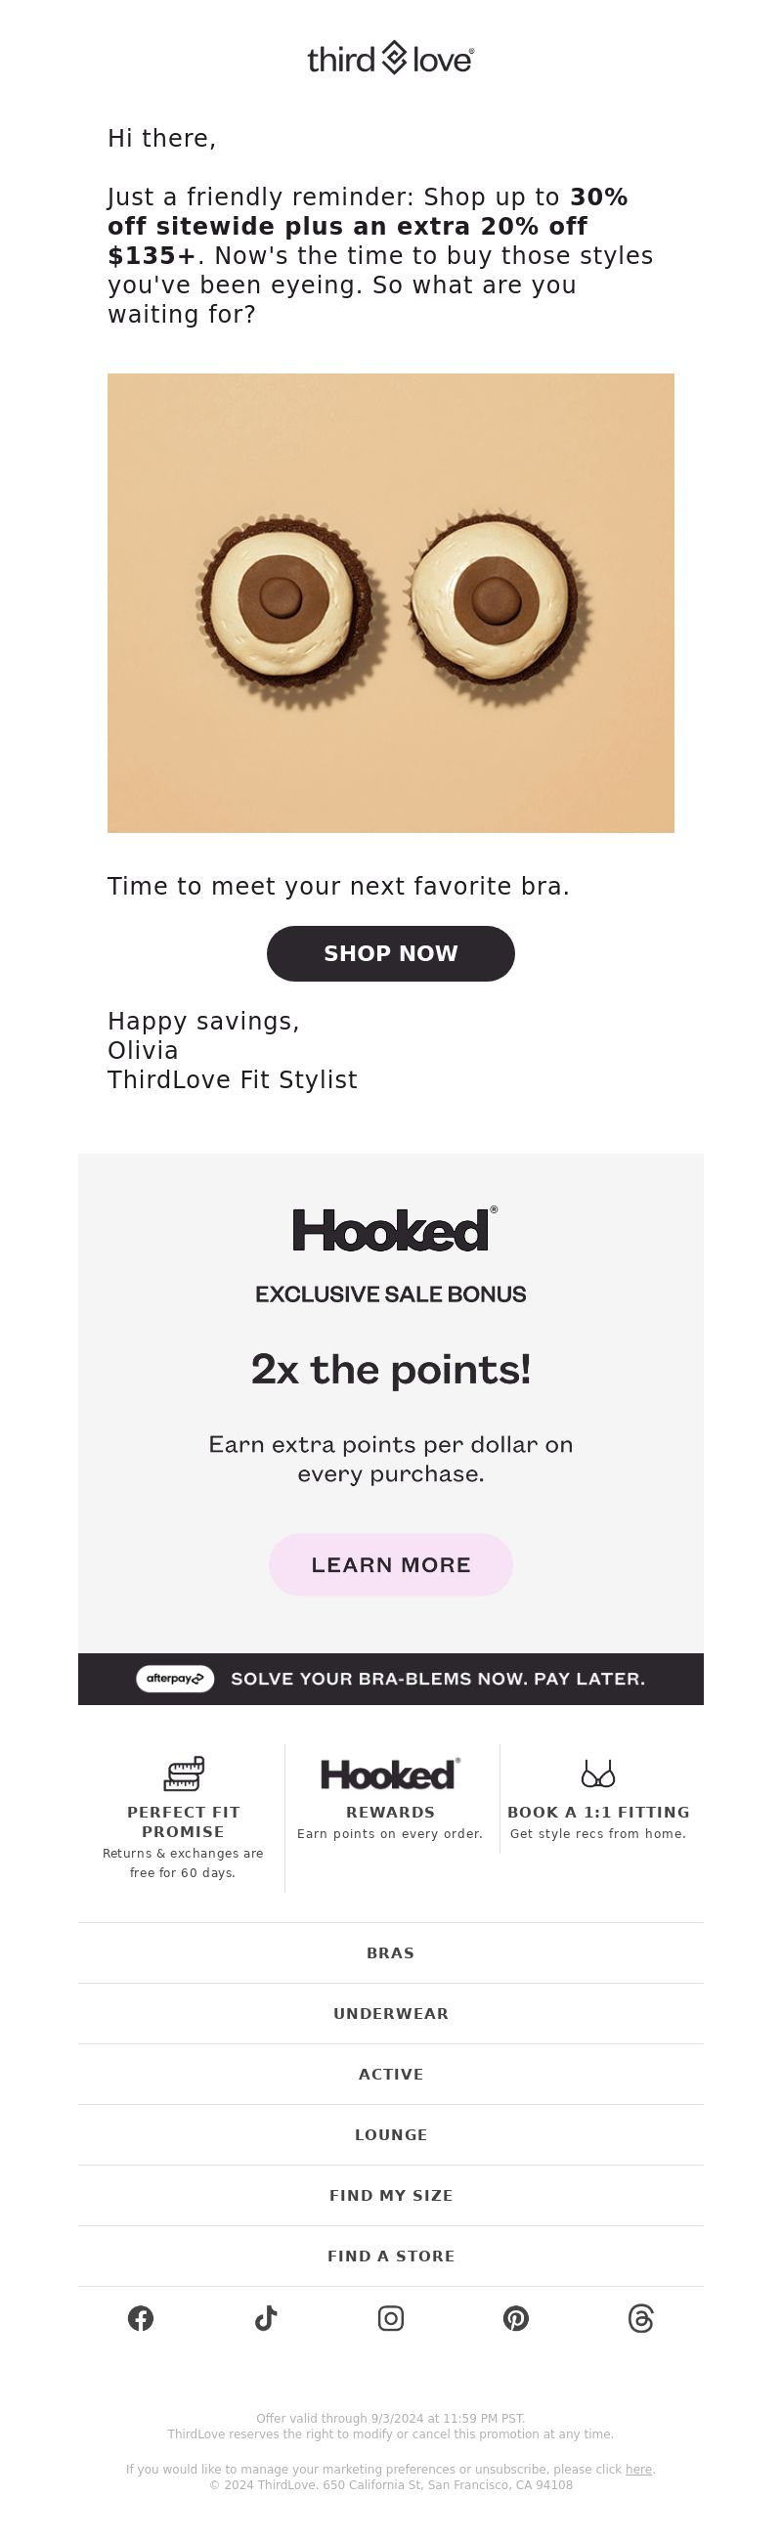Select the LOUNGE menu link
This screenshot has height=2542, width=782.
coord(390,2134)
